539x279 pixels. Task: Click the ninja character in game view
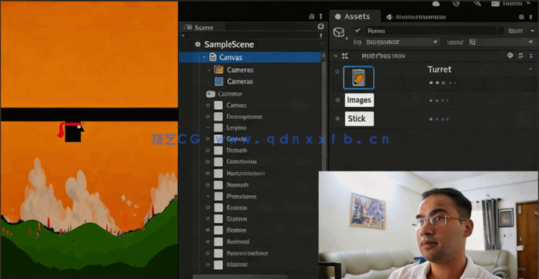[71, 132]
